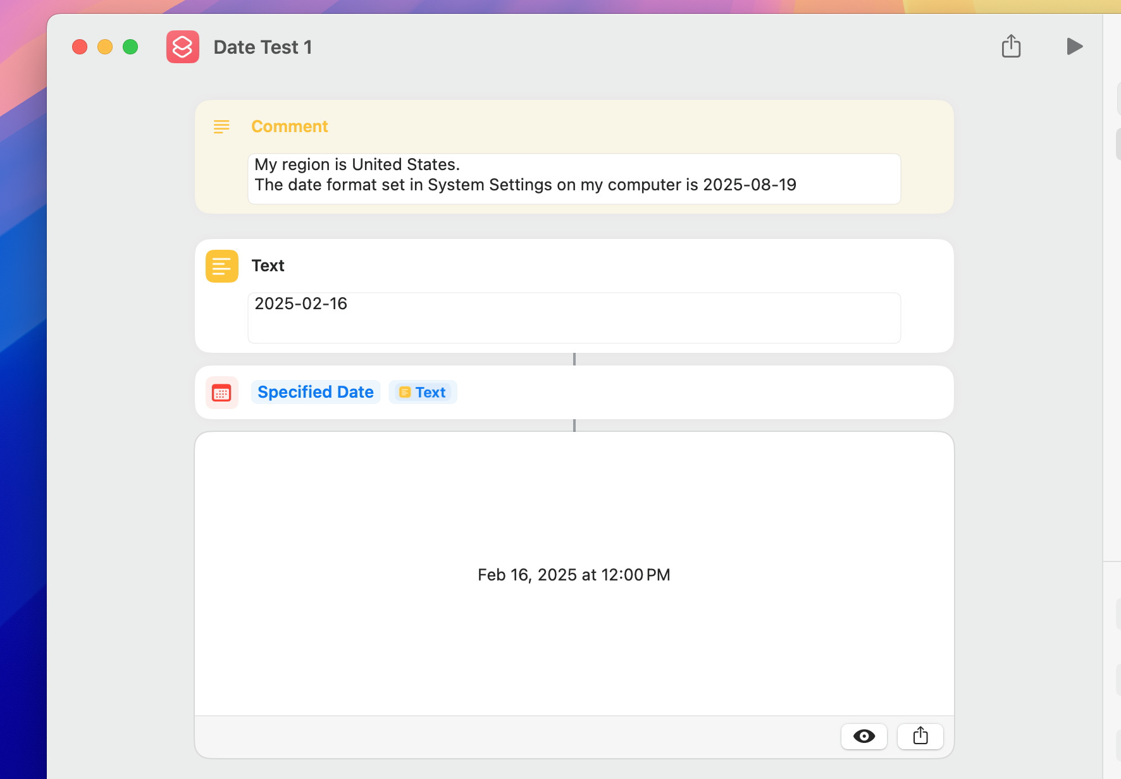The height and width of the screenshot is (779, 1121).
Task: Select the Comment action lines icon
Action: (x=221, y=126)
